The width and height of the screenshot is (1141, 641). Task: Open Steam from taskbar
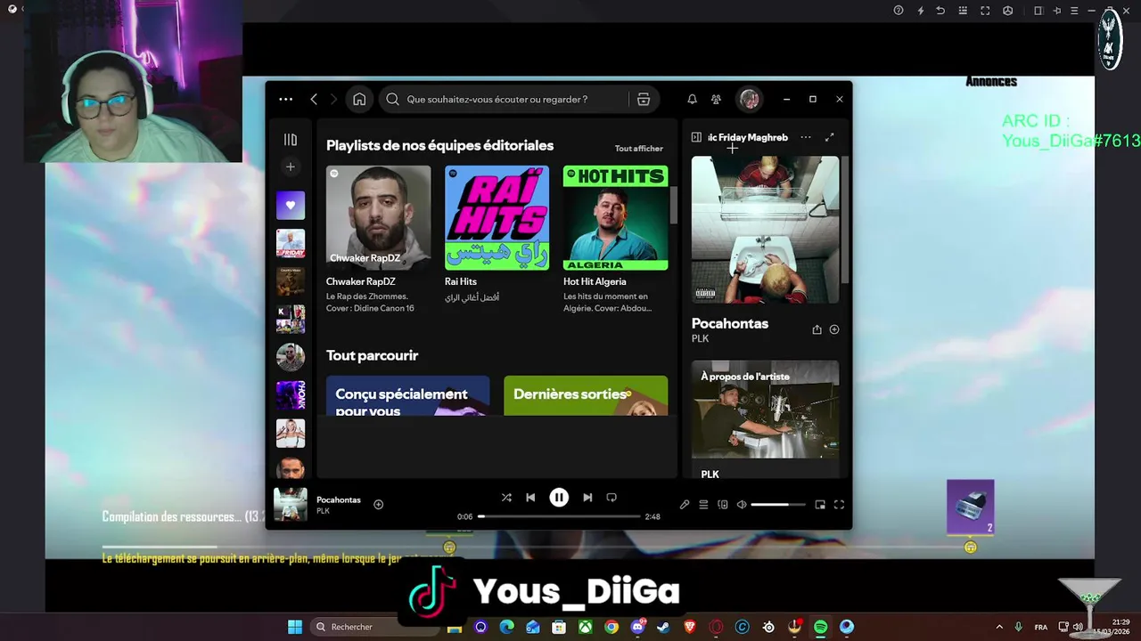pyautogui.click(x=663, y=627)
